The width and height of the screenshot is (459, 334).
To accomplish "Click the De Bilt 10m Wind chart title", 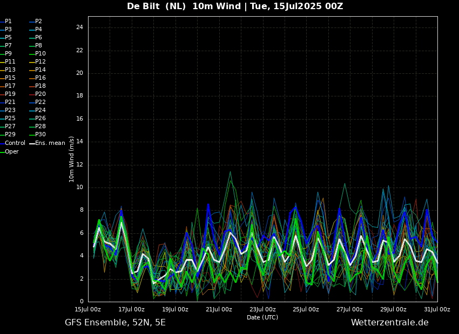I will [x=235, y=6].
